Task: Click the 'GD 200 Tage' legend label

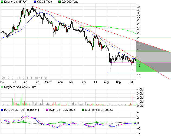Action: pos(70,2)
